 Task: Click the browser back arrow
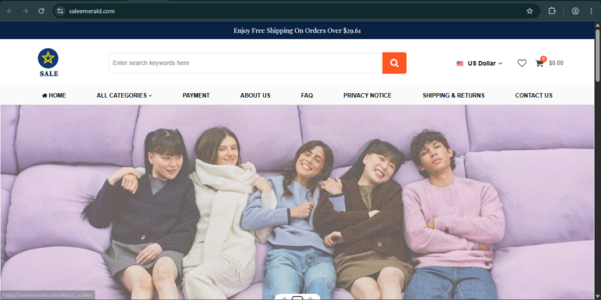(x=9, y=11)
